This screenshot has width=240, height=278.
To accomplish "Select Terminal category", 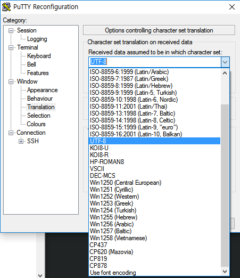I will [28, 47].
